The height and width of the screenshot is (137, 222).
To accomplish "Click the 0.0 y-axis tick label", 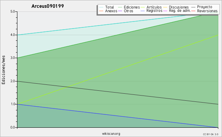I will (x=13, y=127).
